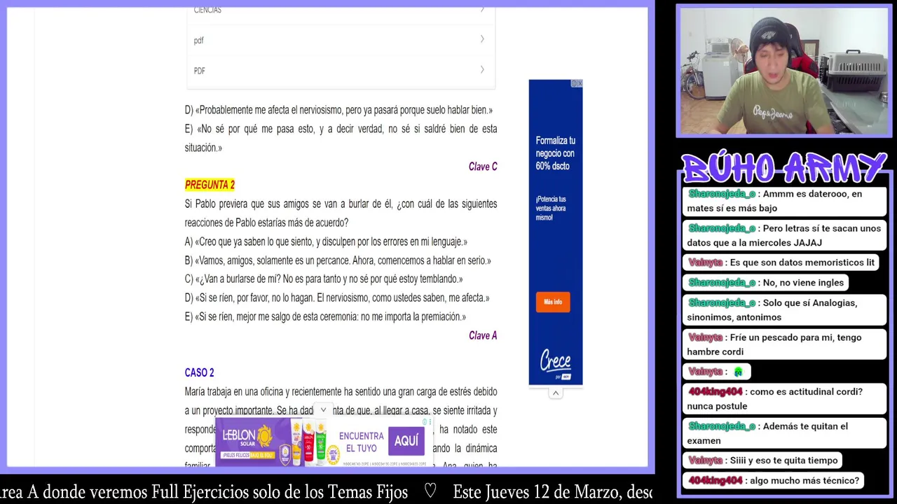Click the 'Formaliza tu negocio con 60% dscto' ad text

[555, 153]
